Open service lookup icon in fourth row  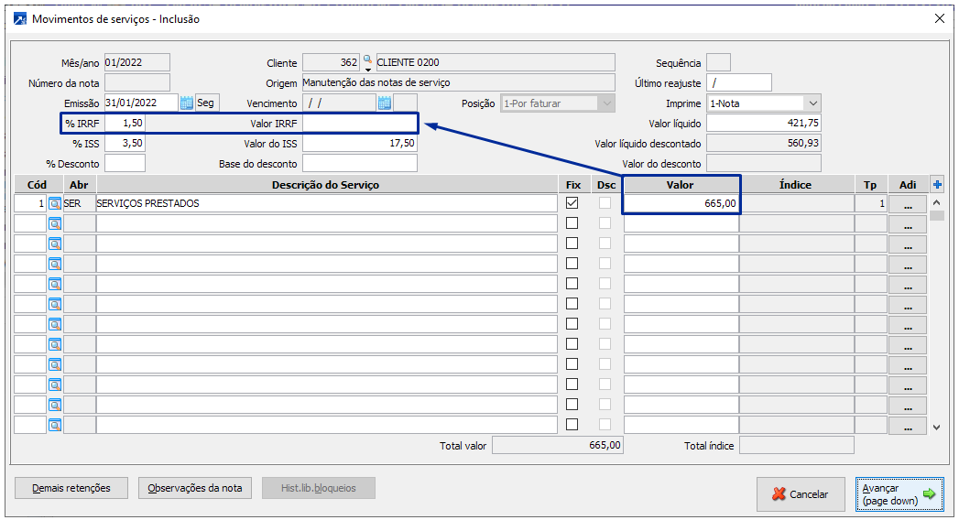[55, 264]
